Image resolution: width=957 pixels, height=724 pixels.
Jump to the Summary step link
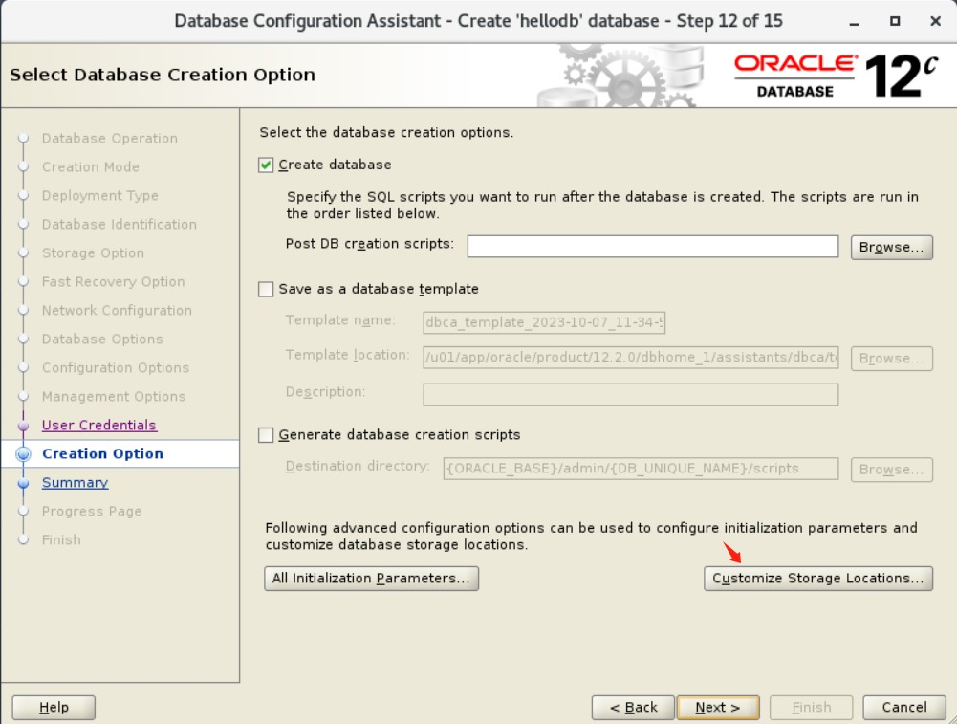click(76, 483)
